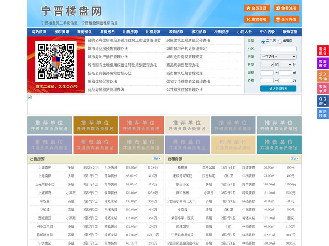Open the QQ群 side widget
Image resolution: width=329 pixels, height=246 pixels.
(323, 101)
